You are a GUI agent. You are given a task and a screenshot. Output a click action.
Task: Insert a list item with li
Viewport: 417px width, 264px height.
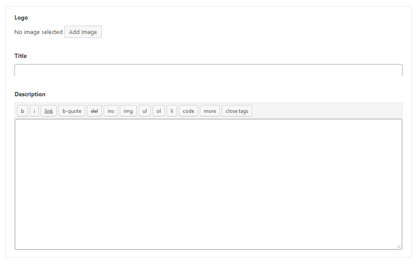(x=171, y=111)
